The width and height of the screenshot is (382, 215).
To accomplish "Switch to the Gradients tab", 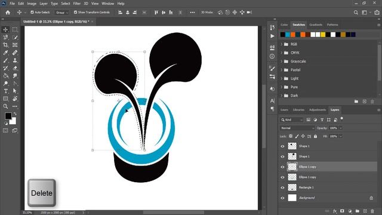I will click(316, 24).
